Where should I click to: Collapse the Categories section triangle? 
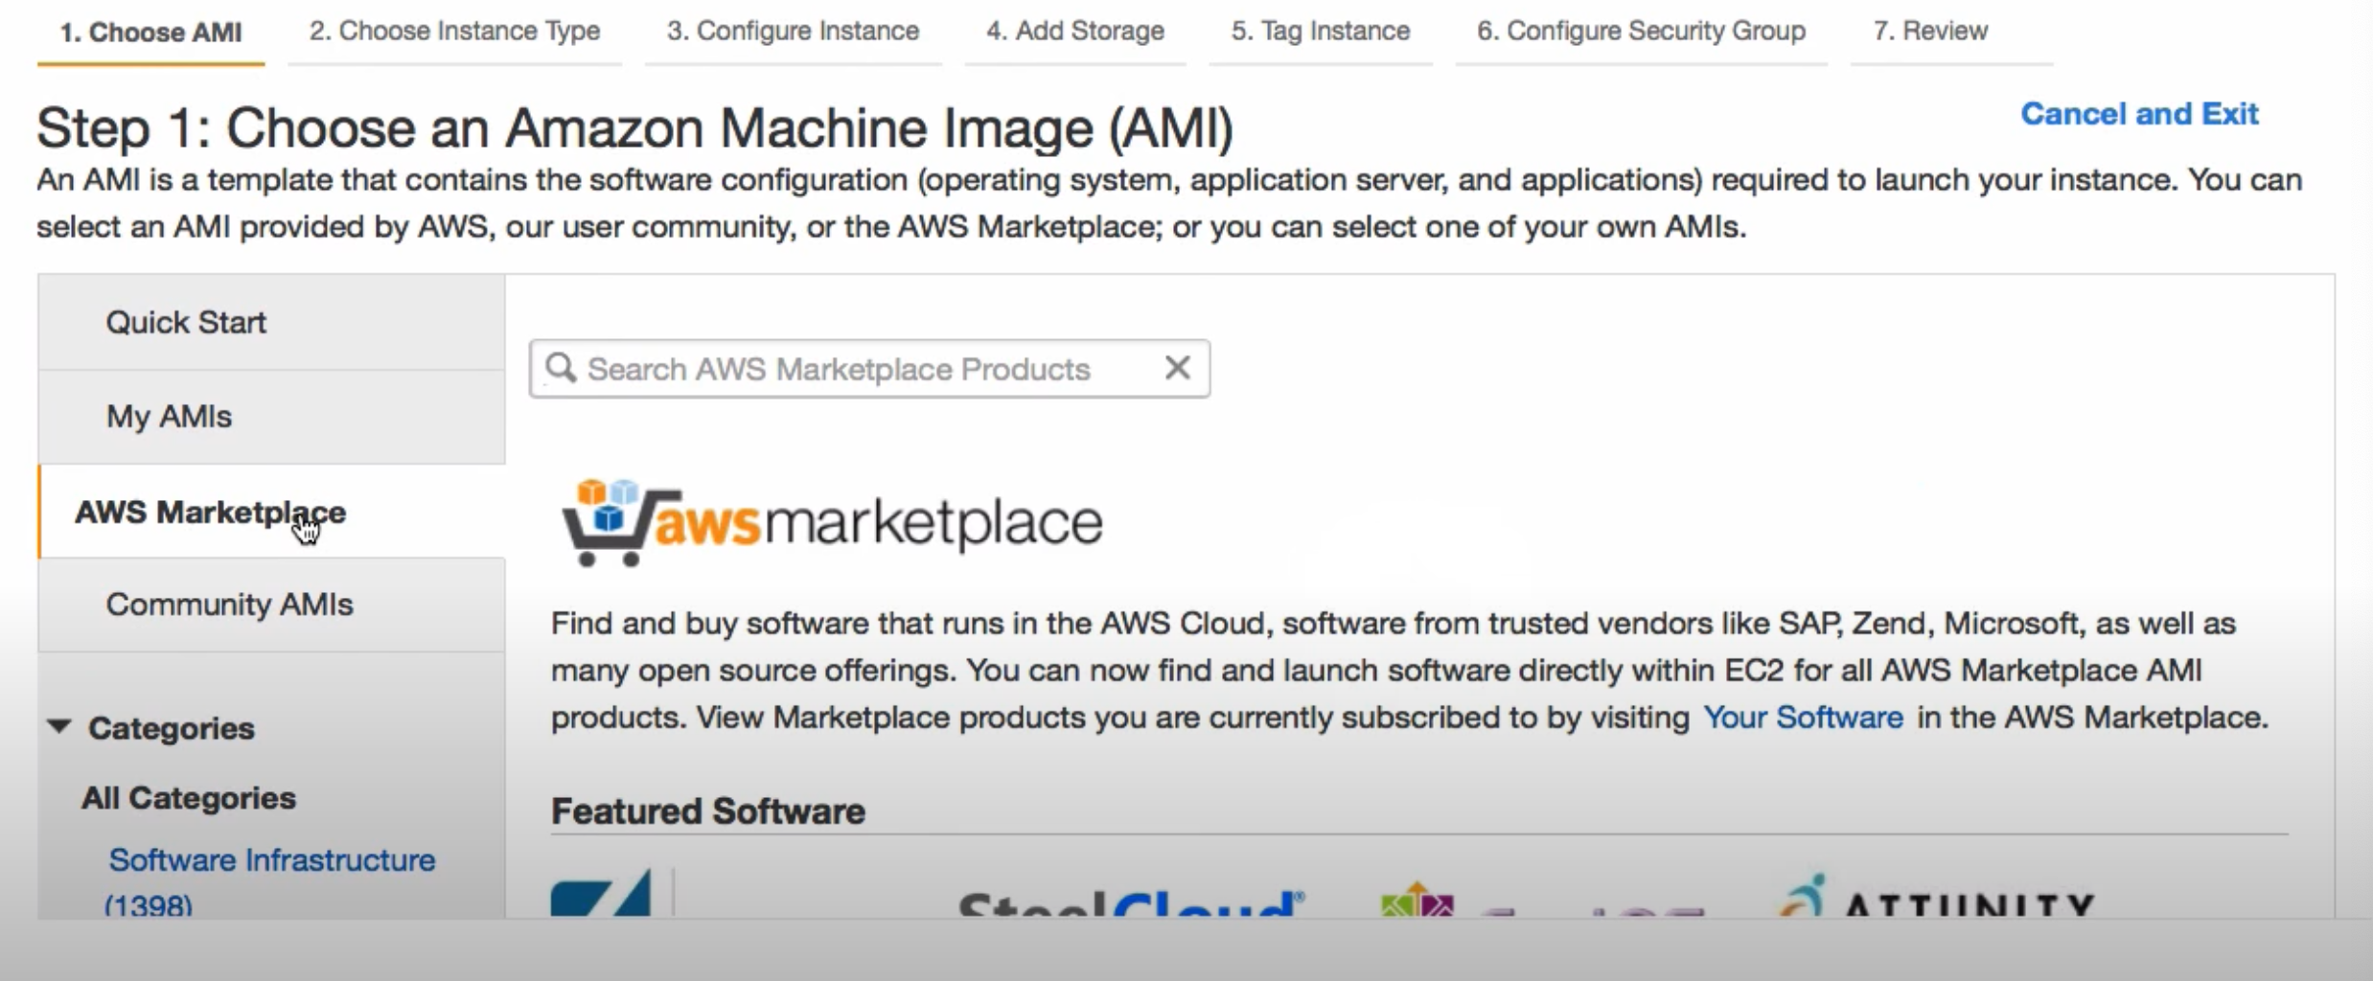tap(59, 726)
